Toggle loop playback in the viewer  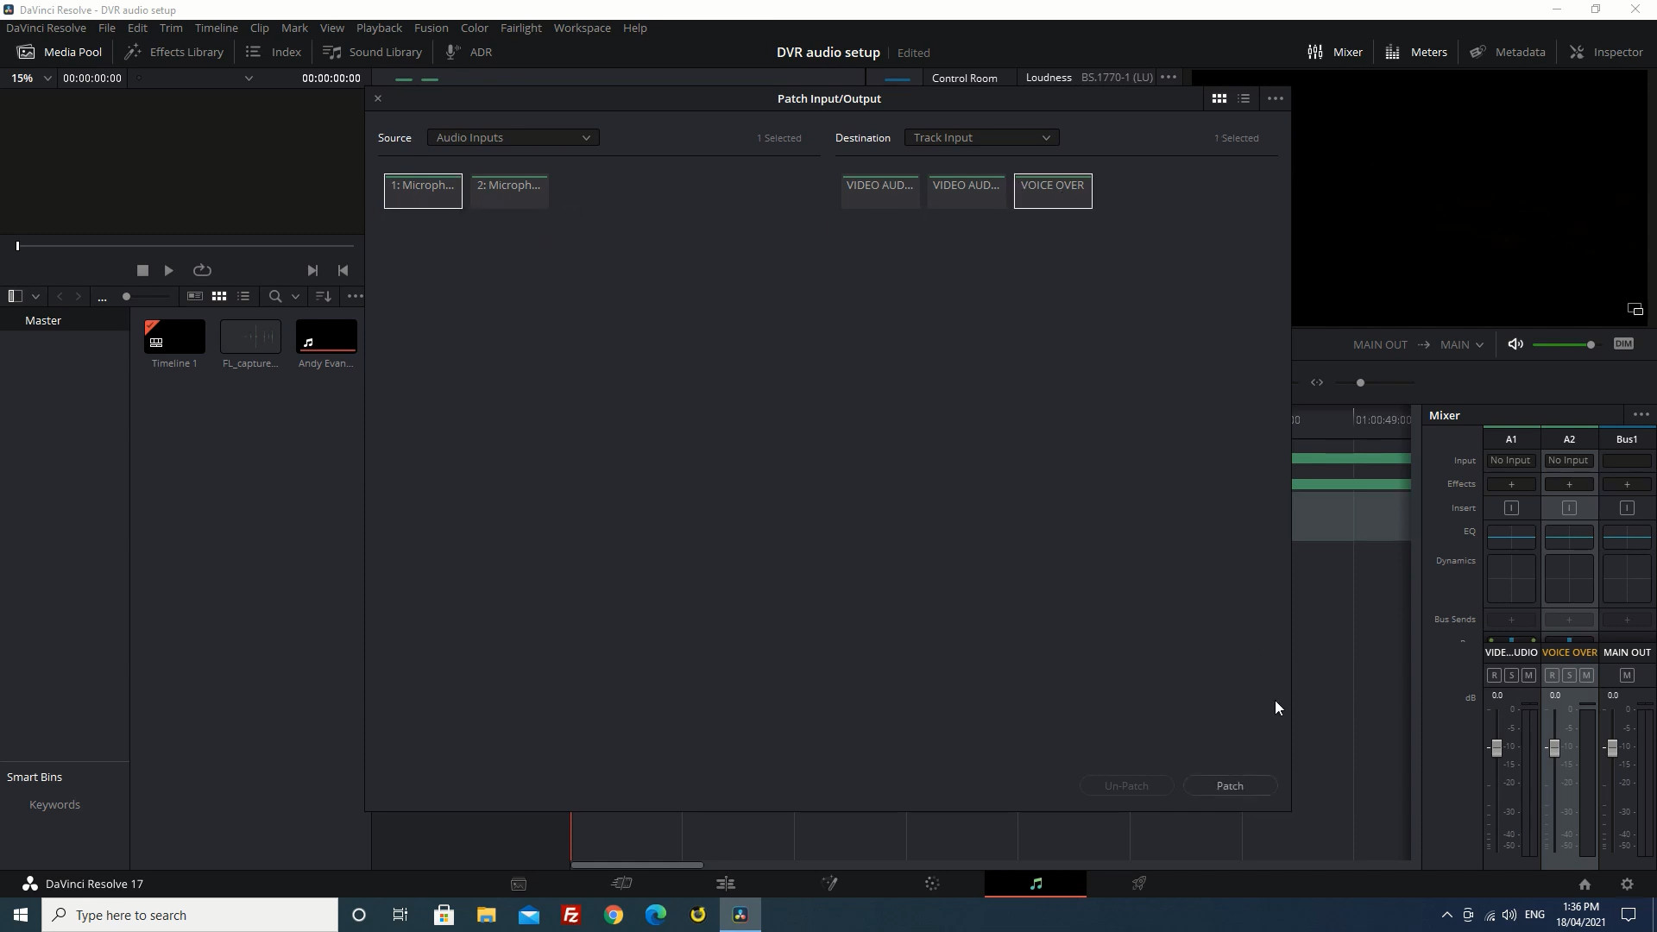(202, 270)
